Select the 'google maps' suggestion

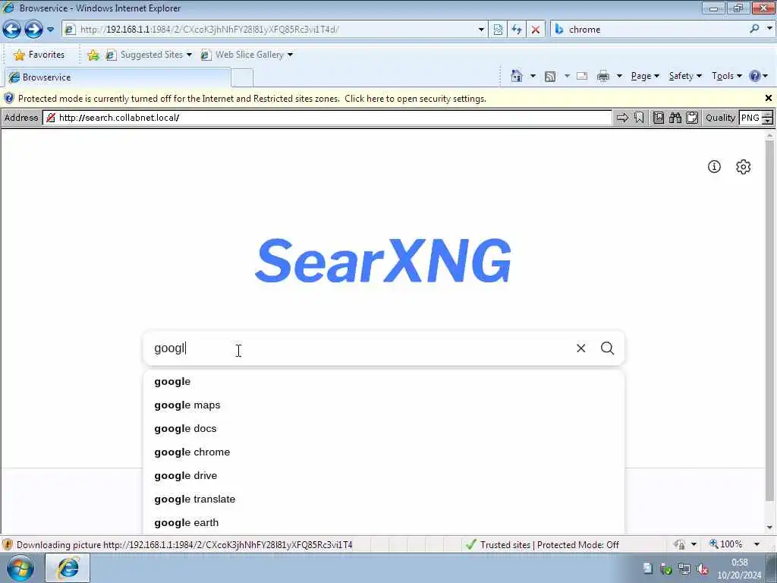click(383, 405)
